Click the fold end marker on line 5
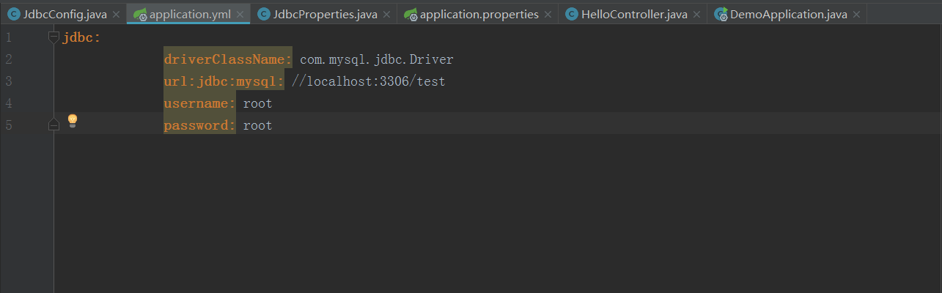The width and height of the screenshot is (942, 293). point(54,125)
